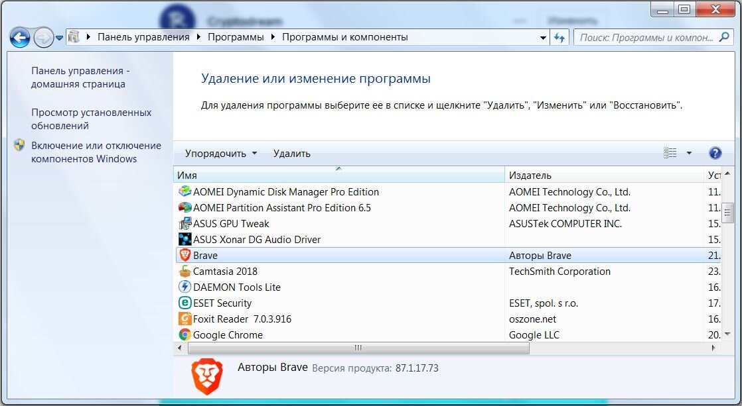
Task: Click the Удалить toolbar button
Action: (x=292, y=154)
